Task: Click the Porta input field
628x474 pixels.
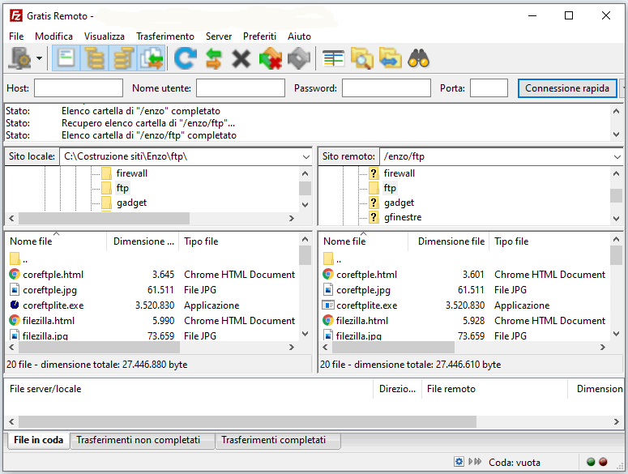Action: (489, 88)
